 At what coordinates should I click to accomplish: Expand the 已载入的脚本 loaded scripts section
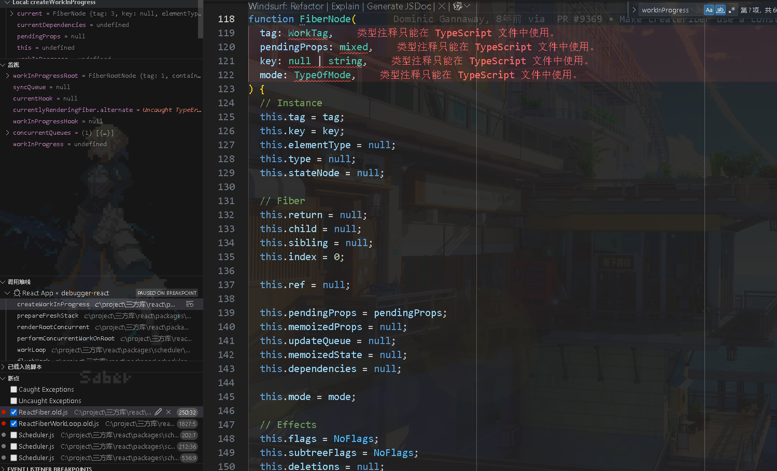coord(3,367)
